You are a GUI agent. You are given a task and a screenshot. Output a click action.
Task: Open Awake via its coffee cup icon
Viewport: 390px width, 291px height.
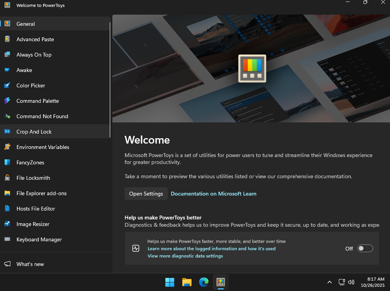pos(7,70)
